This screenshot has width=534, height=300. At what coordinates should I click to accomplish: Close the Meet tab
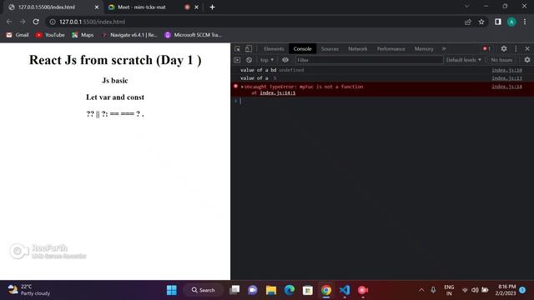[197, 7]
